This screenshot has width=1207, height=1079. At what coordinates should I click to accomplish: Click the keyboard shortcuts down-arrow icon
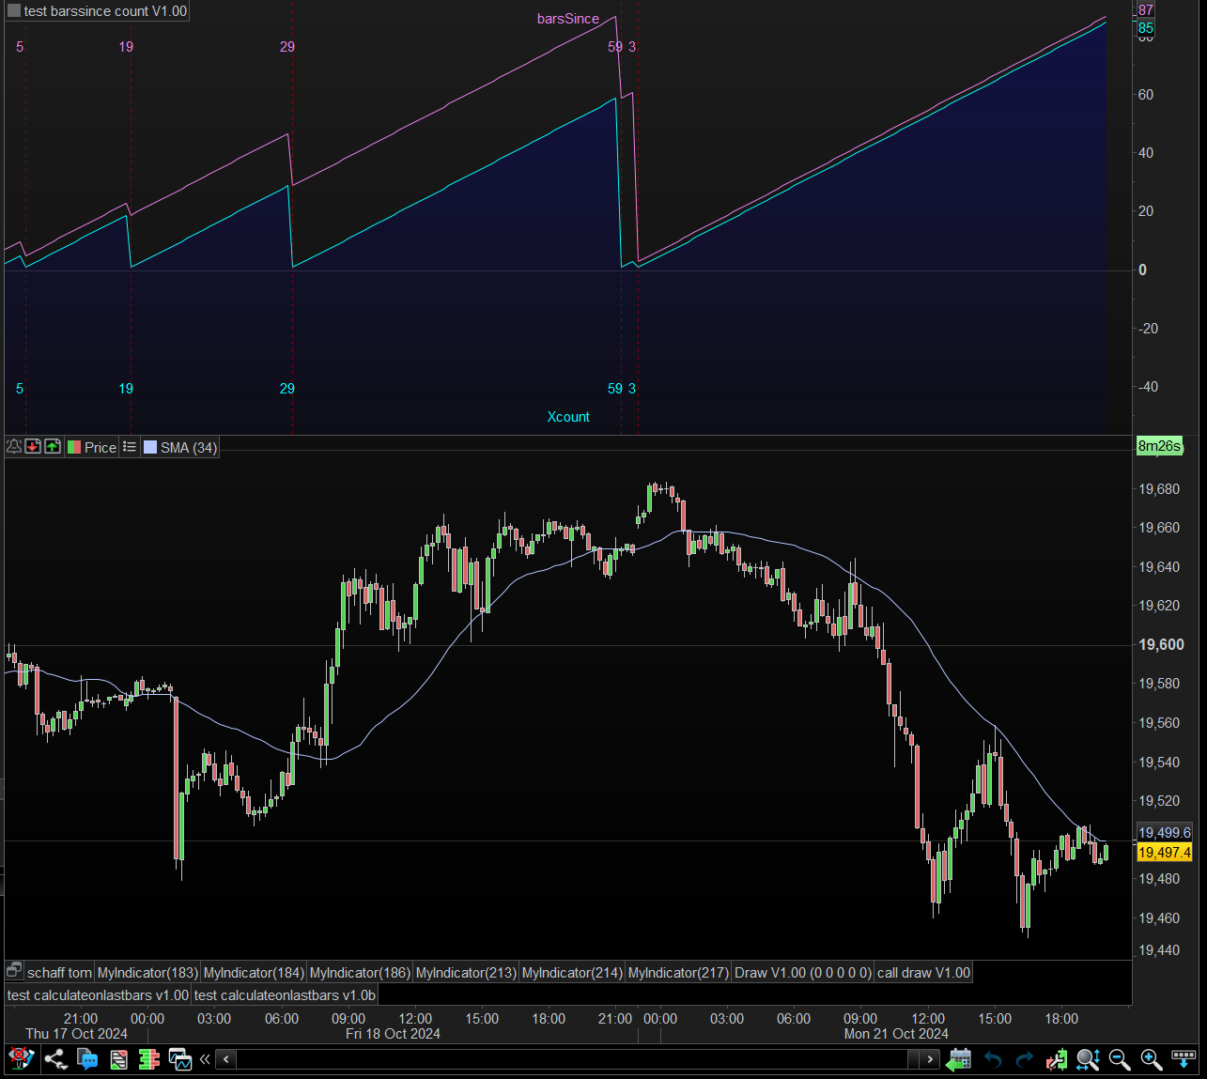point(1184,1059)
